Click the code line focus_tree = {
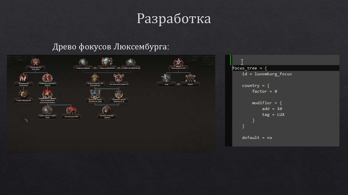348x195 pixels. coord(249,68)
